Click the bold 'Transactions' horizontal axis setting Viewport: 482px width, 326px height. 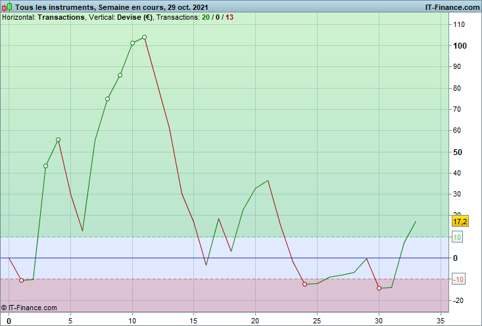pyautogui.click(x=61, y=17)
